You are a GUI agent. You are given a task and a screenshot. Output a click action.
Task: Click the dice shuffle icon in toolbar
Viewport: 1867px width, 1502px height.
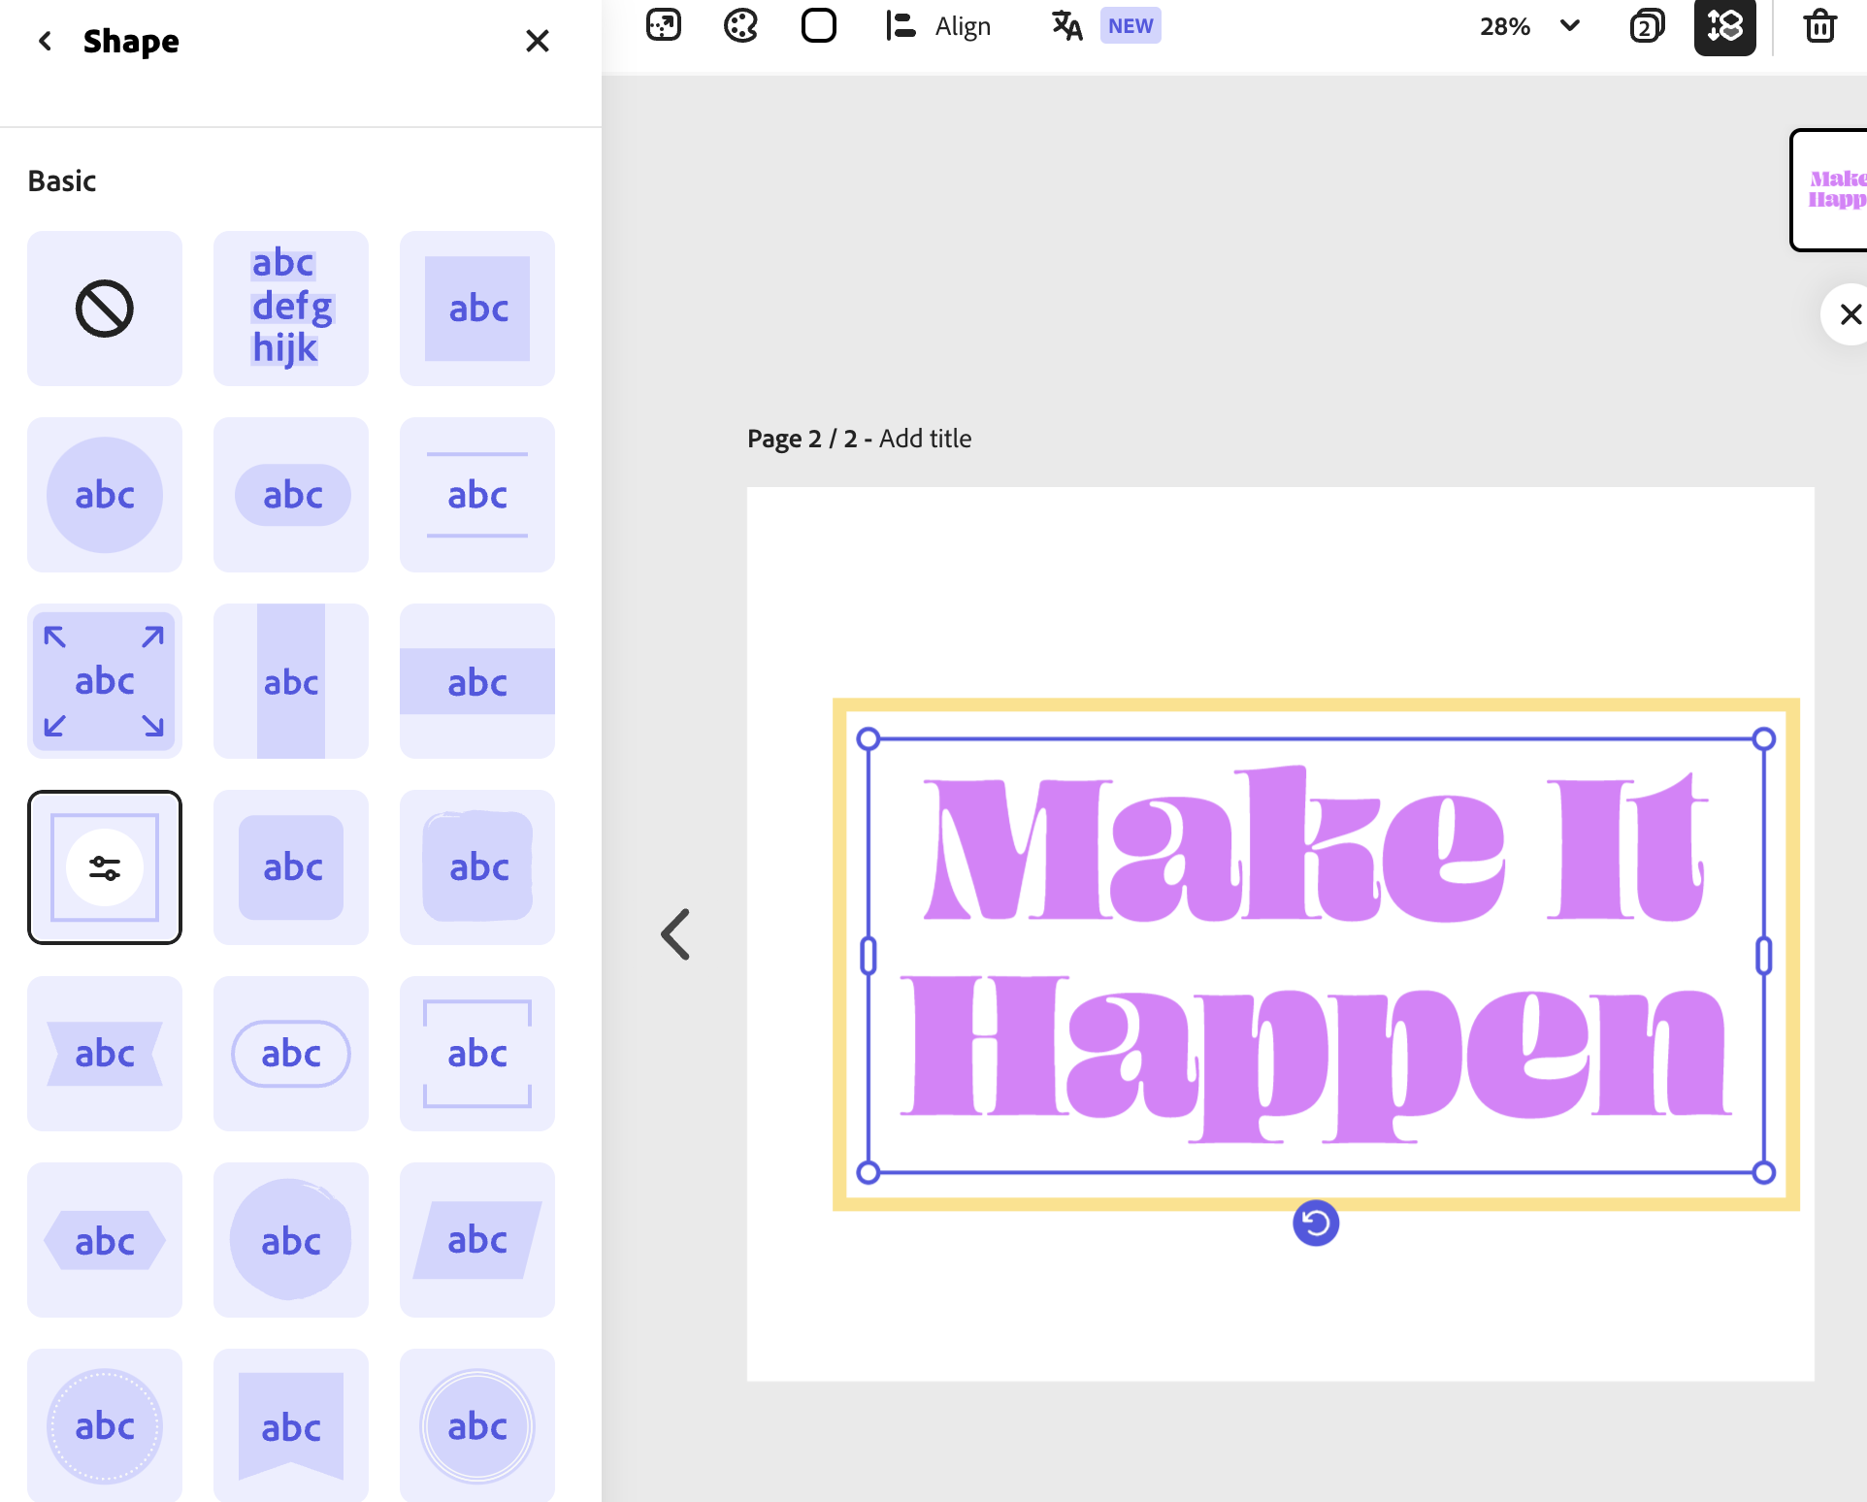click(x=664, y=25)
